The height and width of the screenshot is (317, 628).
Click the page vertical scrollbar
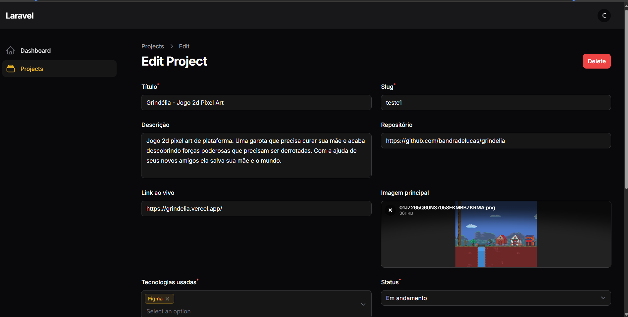click(626, 99)
